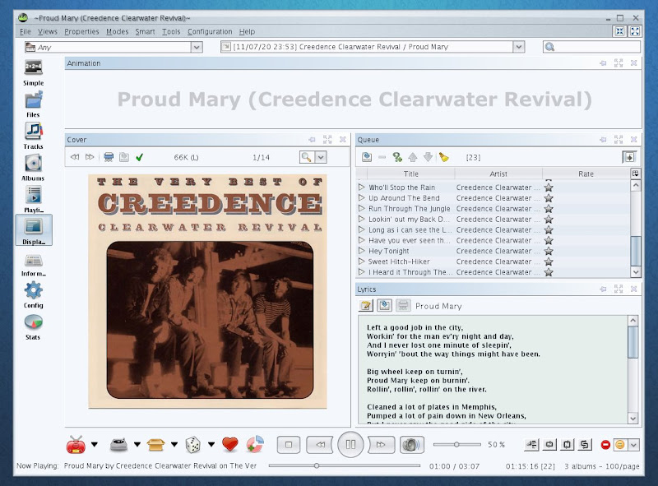The height and width of the screenshot is (486, 658).
Task: Open the Properties menu
Action: coord(81,31)
